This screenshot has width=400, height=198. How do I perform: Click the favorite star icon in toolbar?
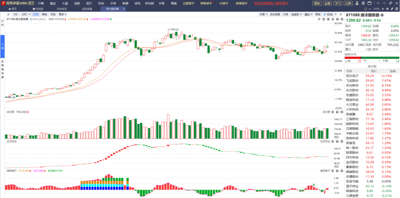(x=387, y=9)
